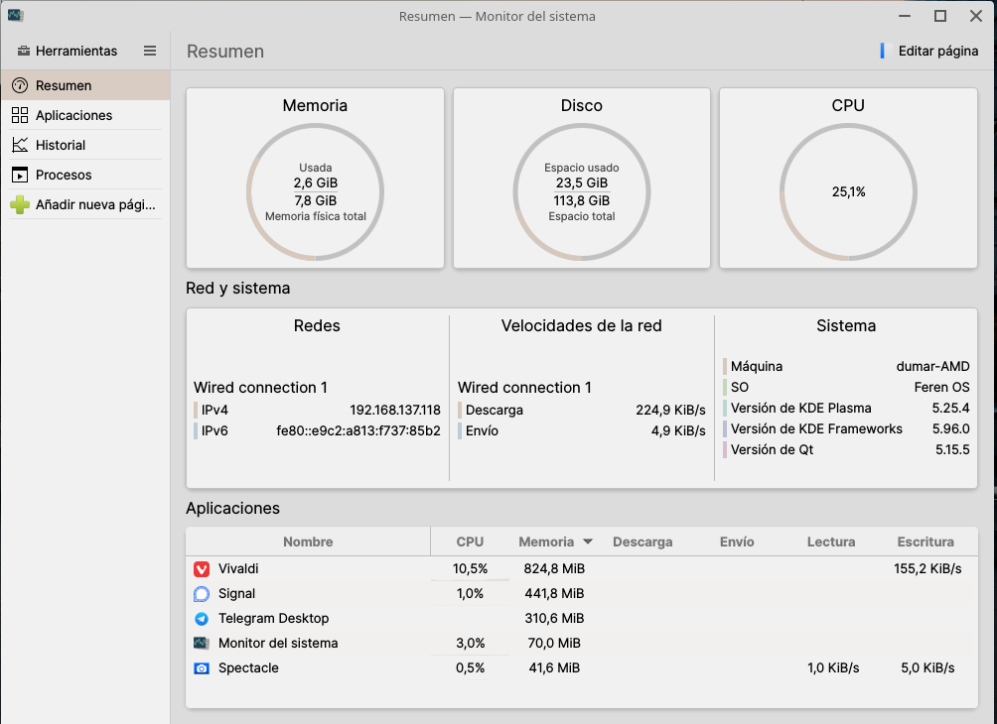Minimize the Monitor del sistema window

point(906,16)
